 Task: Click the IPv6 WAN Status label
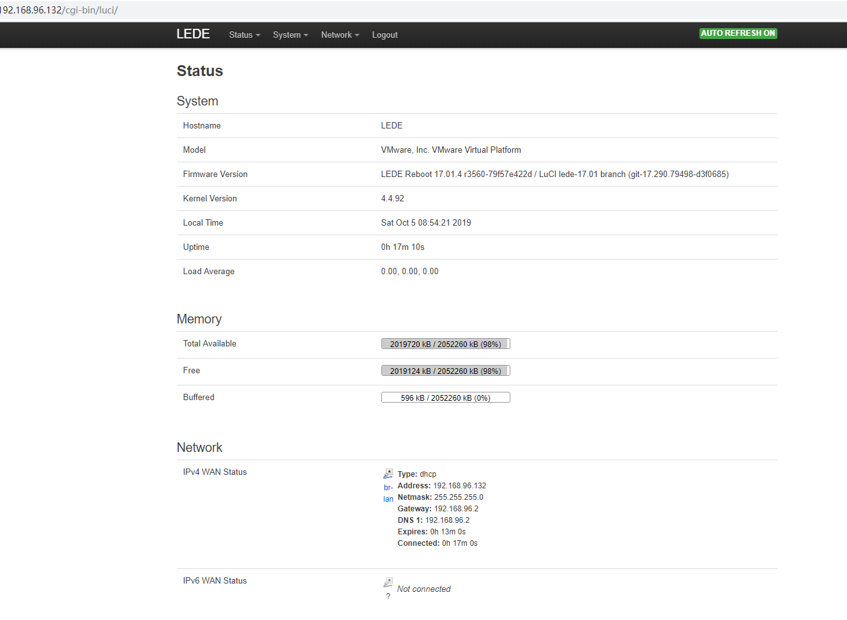click(x=215, y=580)
